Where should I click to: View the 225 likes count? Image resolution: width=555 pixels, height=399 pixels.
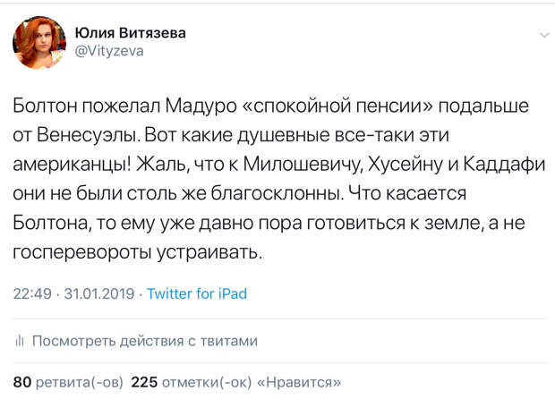(x=144, y=382)
